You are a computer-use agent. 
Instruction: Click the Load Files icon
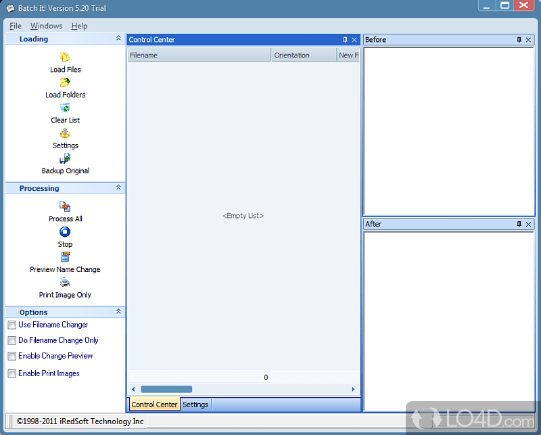(x=65, y=57)
